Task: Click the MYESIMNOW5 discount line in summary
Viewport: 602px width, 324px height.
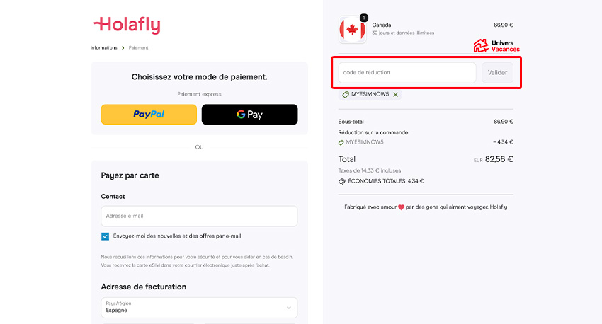Action: tap(364, 142)
